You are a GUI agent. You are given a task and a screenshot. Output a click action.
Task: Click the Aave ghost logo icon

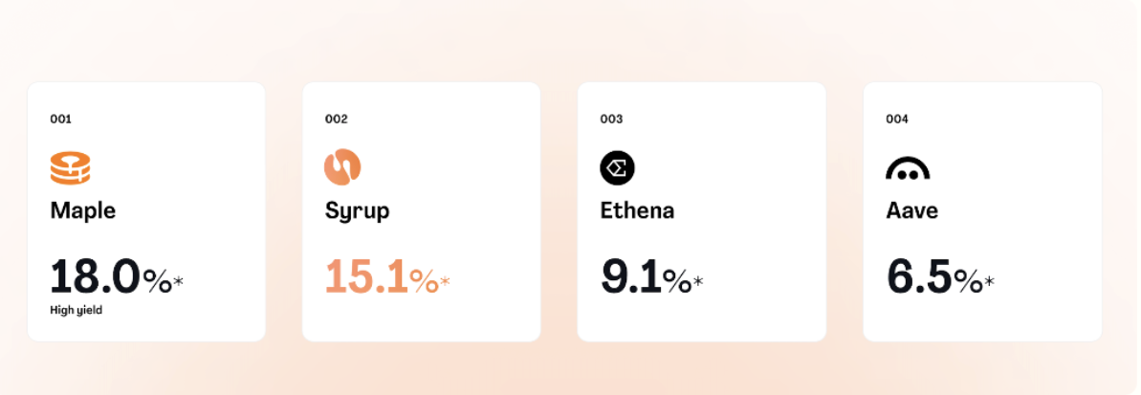(907, 169)
